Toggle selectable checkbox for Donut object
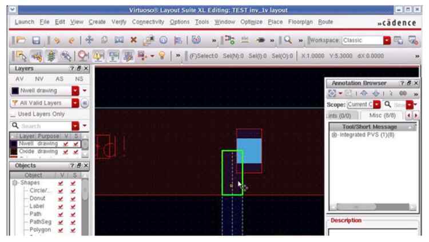429x242 pixels. tap(73, 198)
